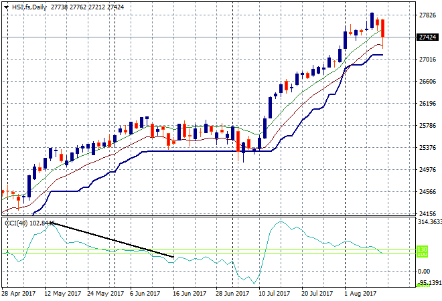Click the last red candle at chart right
Viewport: 442px width, 301px height.
[x=382, y=27]
